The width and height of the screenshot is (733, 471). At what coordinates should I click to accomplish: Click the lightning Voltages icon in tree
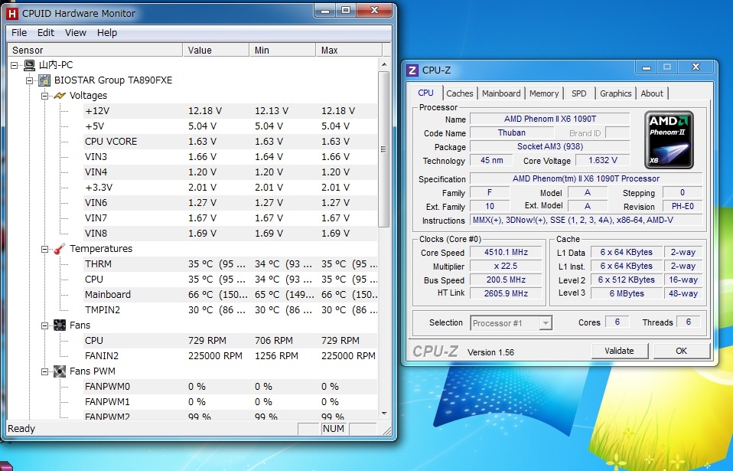[60, 96]
